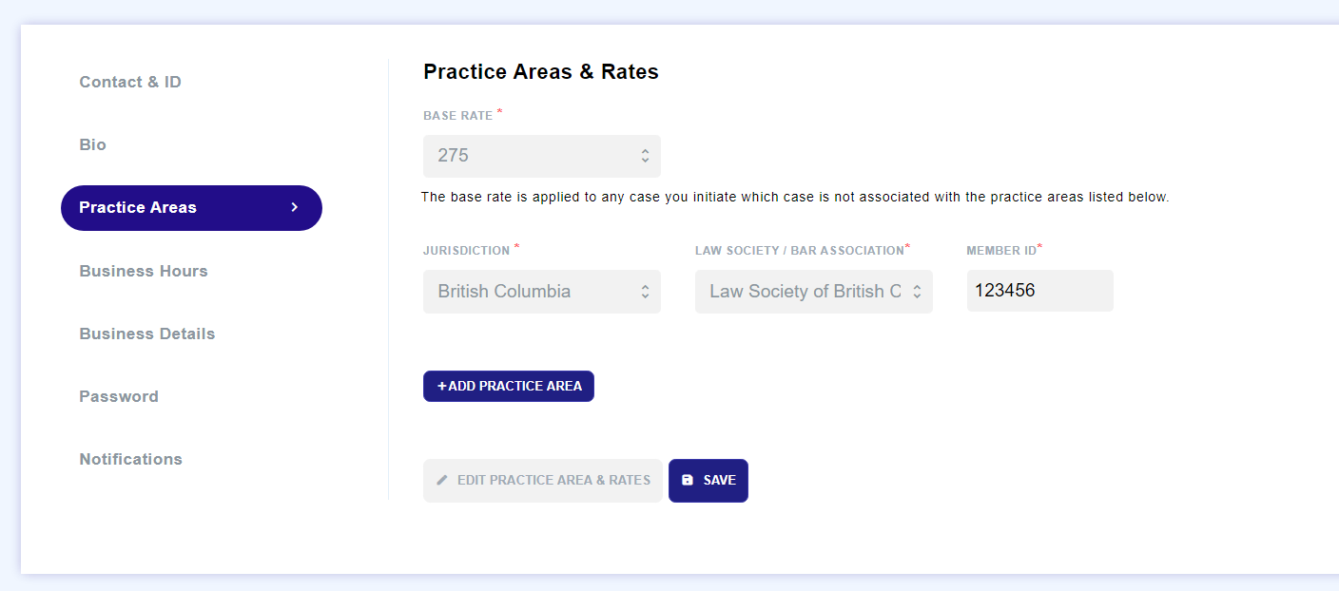Click the chevron arrow in Practice Areas tab

pos(295,207)
